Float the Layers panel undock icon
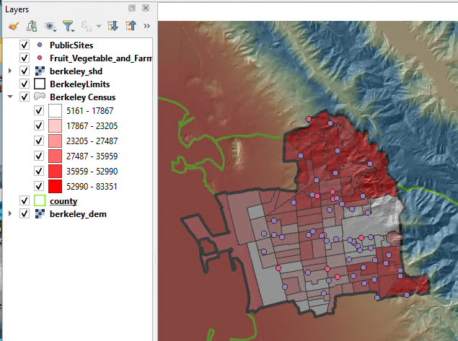458x341 pixels. coord(132,8)
